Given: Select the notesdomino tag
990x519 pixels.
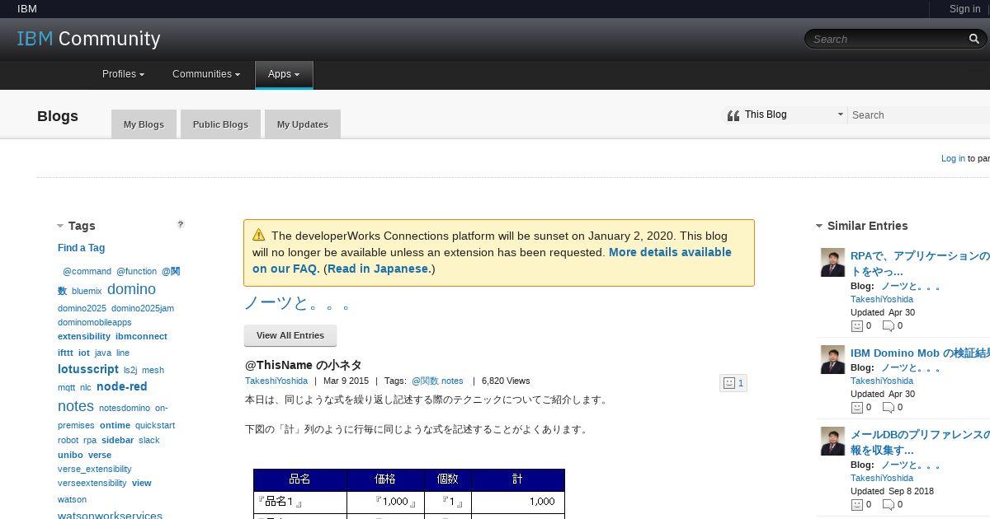Looking at the screenshot, I should pyautogui.click(x=125, y=408).
